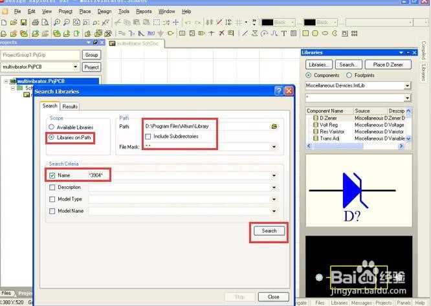Open the Model Name dropdown arrow

(274, 211)
